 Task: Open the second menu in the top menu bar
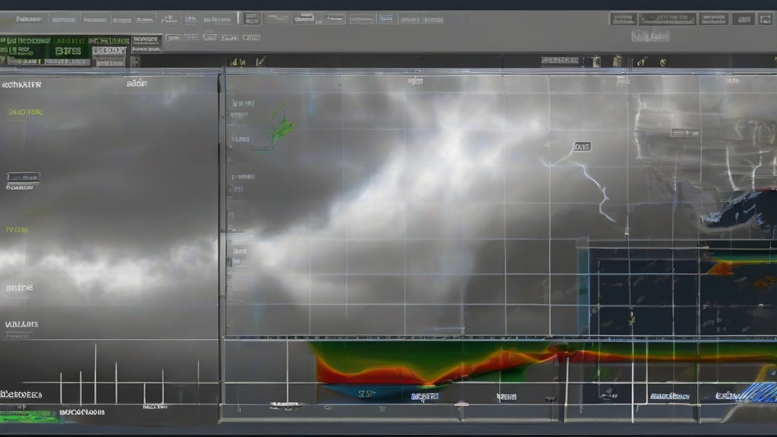click(63, 19)
